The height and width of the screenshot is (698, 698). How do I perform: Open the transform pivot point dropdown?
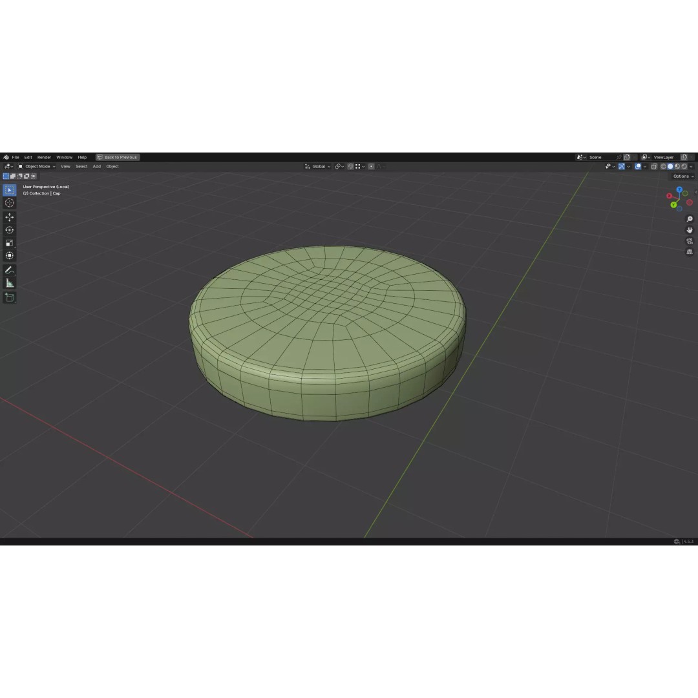[339, 167]
